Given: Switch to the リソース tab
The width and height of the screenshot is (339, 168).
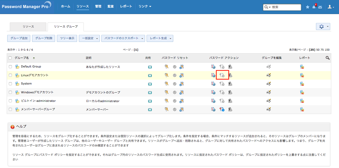Looking at the screenshot, I should click(28, 27).
